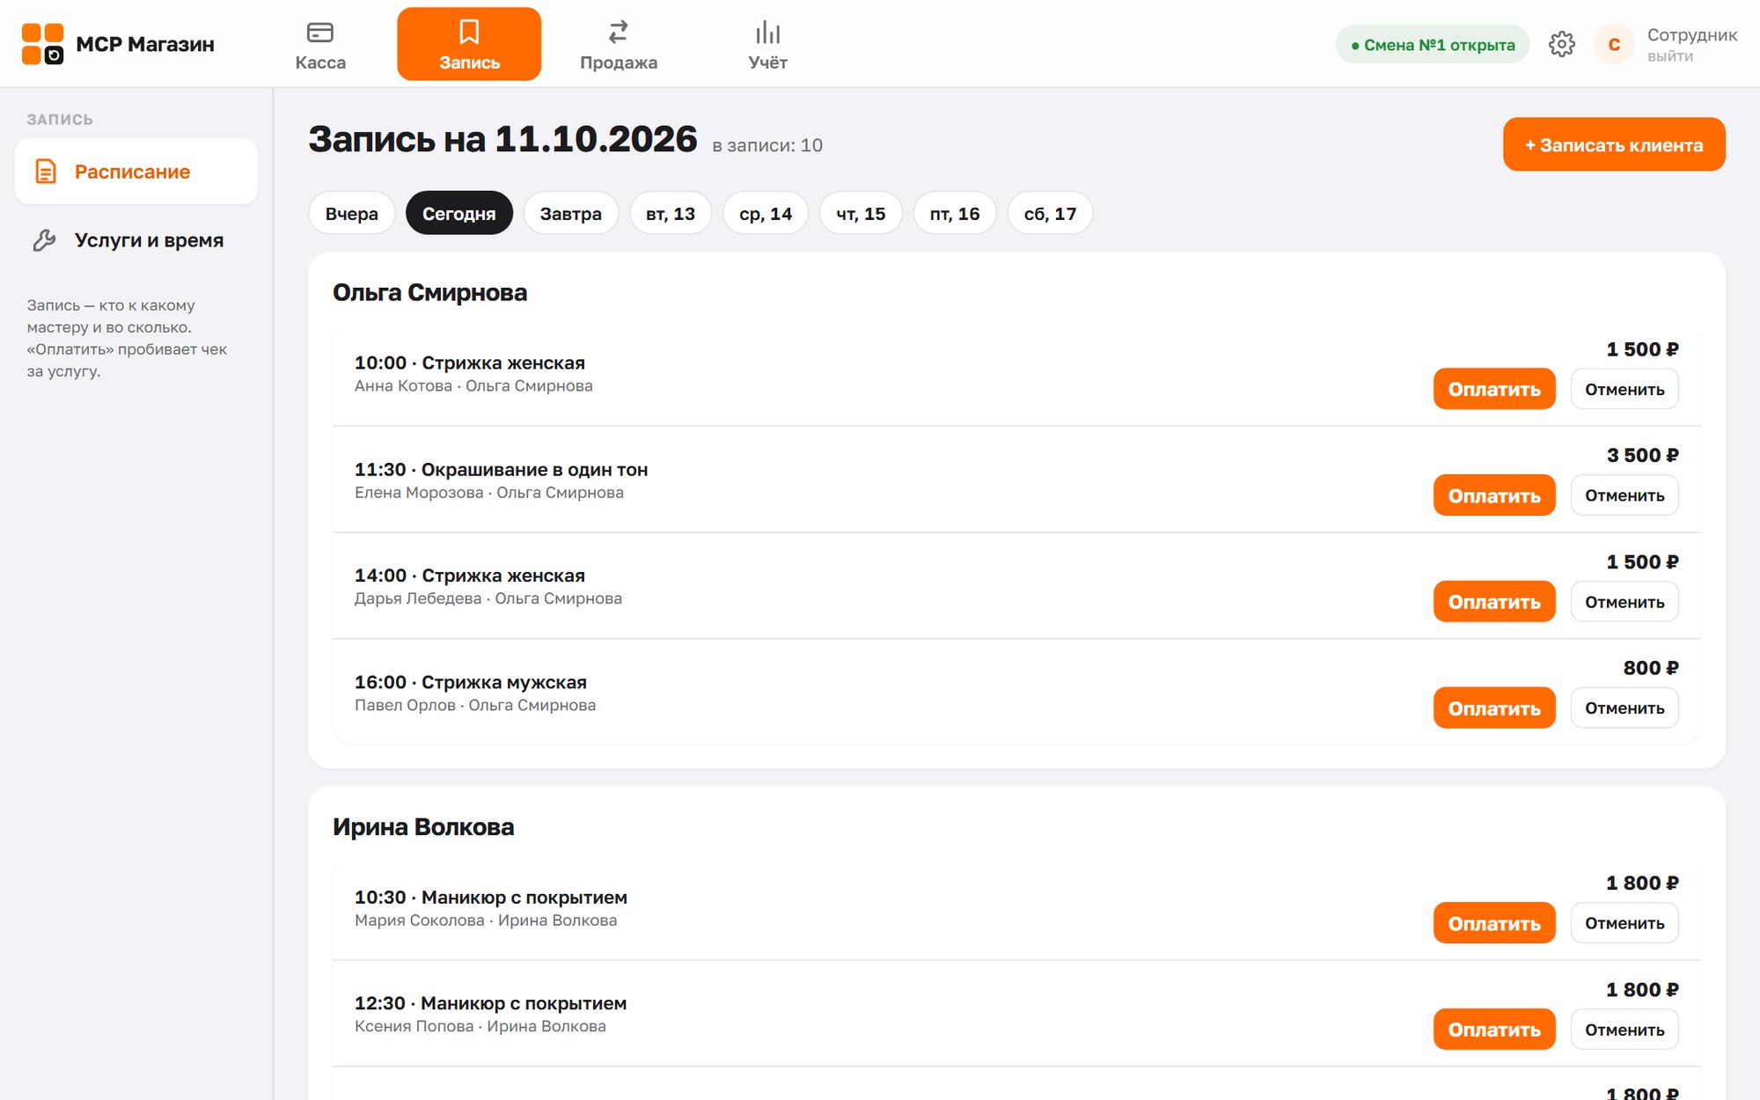Screen dimensions: 1760x1100
Task: Open Услуги и время sidebar item
Action: pos(136,240)
